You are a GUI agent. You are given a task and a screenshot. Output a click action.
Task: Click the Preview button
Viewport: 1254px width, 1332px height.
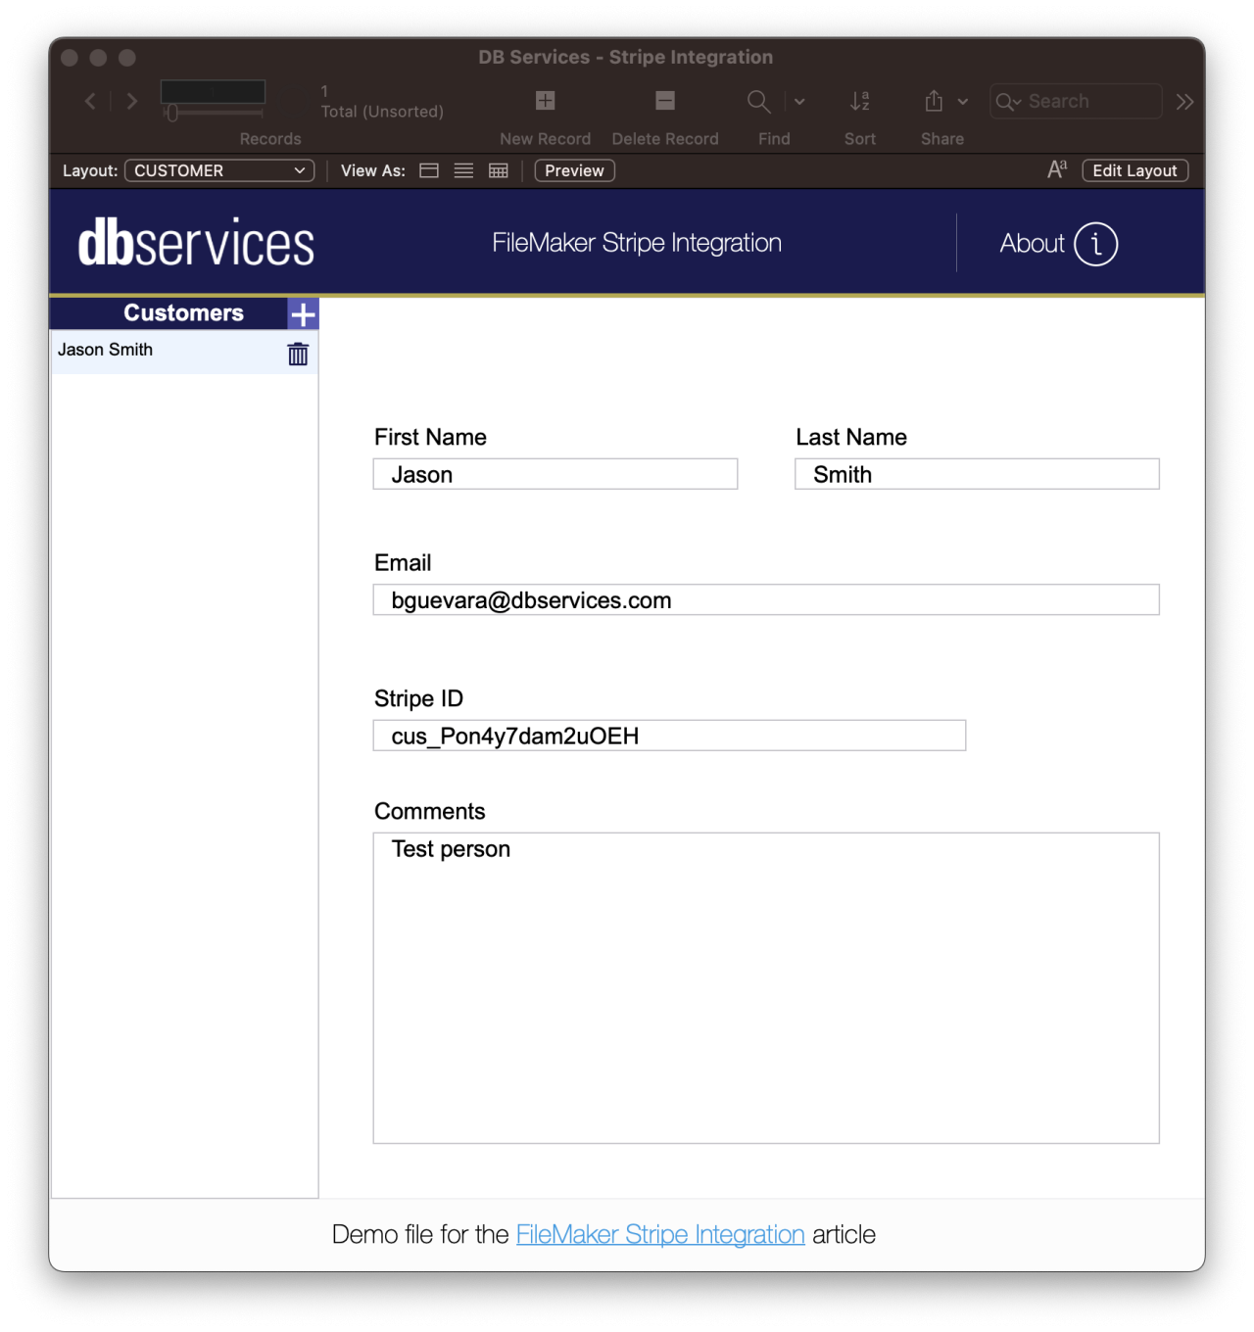[574, 170]
